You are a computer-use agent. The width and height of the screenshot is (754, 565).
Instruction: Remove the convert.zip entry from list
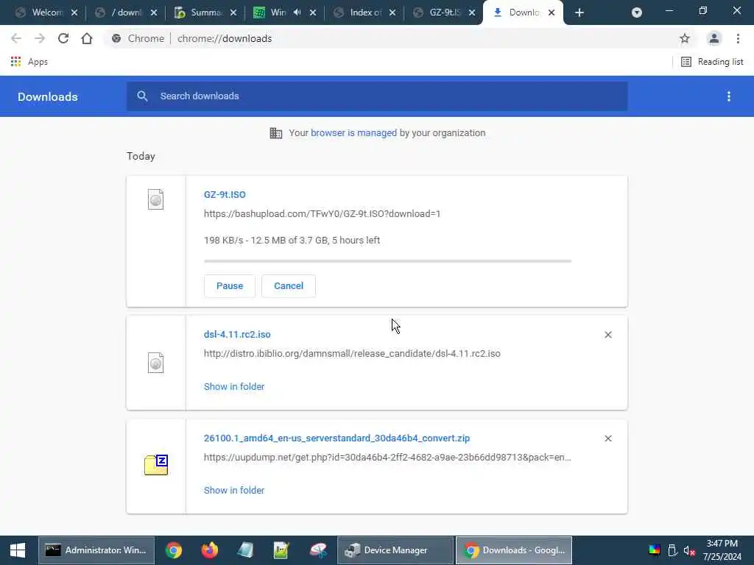tap(608, 438)
